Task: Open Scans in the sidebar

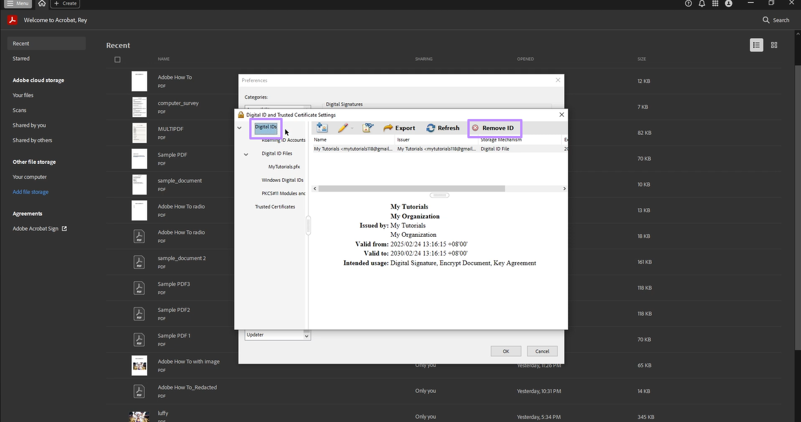Action: [x=19, y=110]
